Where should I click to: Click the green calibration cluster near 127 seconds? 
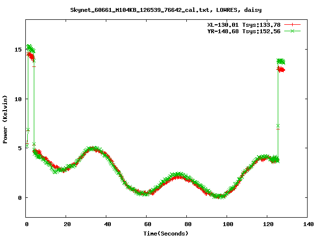pyautogui.click(x=281, y=61)
